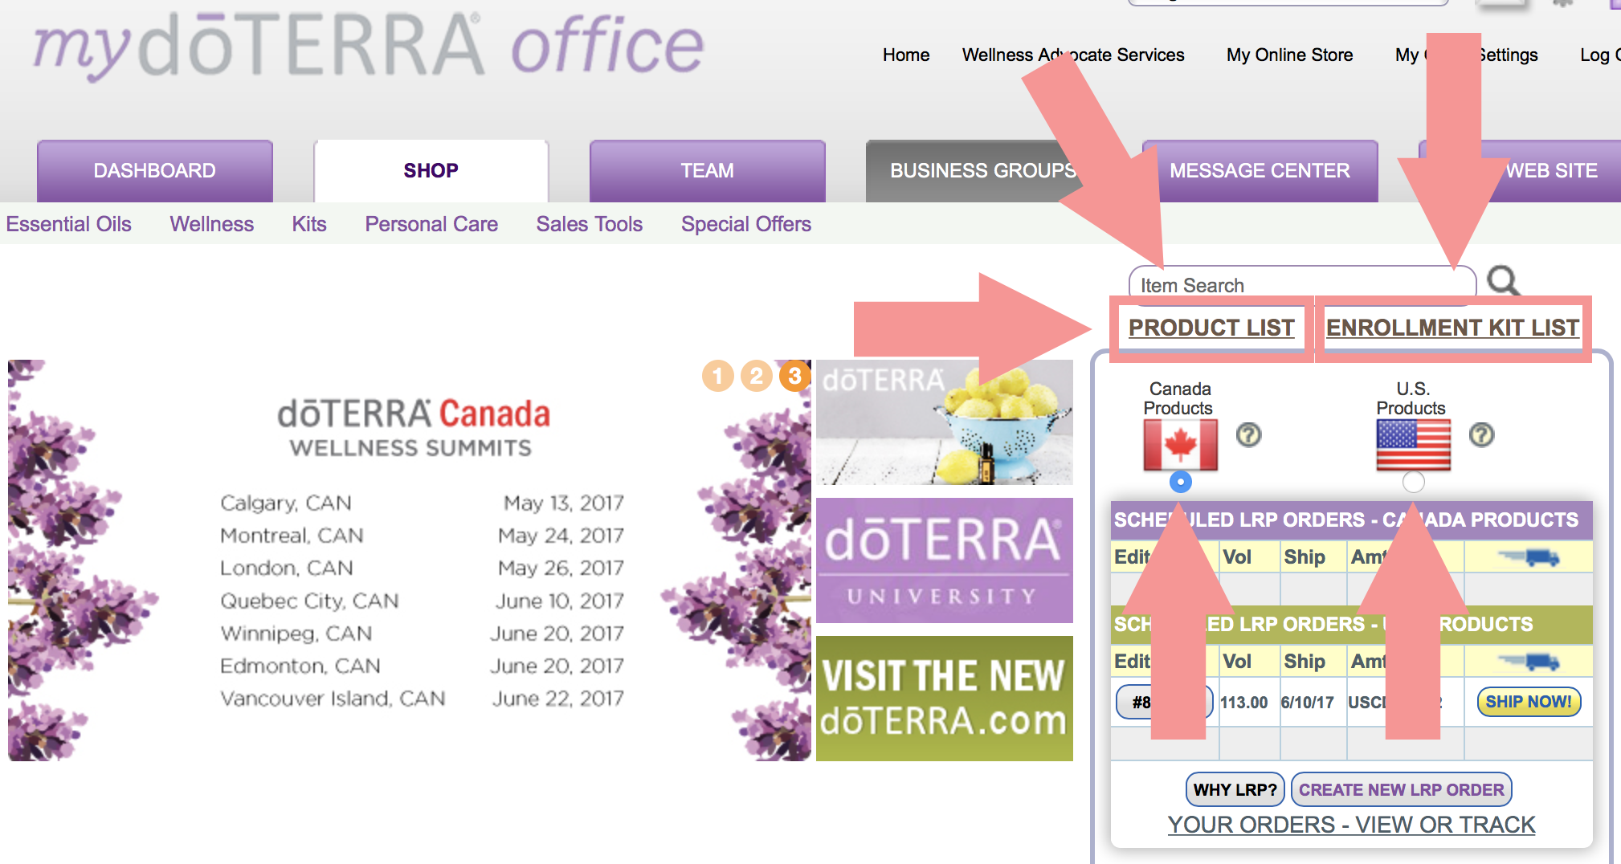
Task: Open the TEAM tab
Action: coord(708,170)
